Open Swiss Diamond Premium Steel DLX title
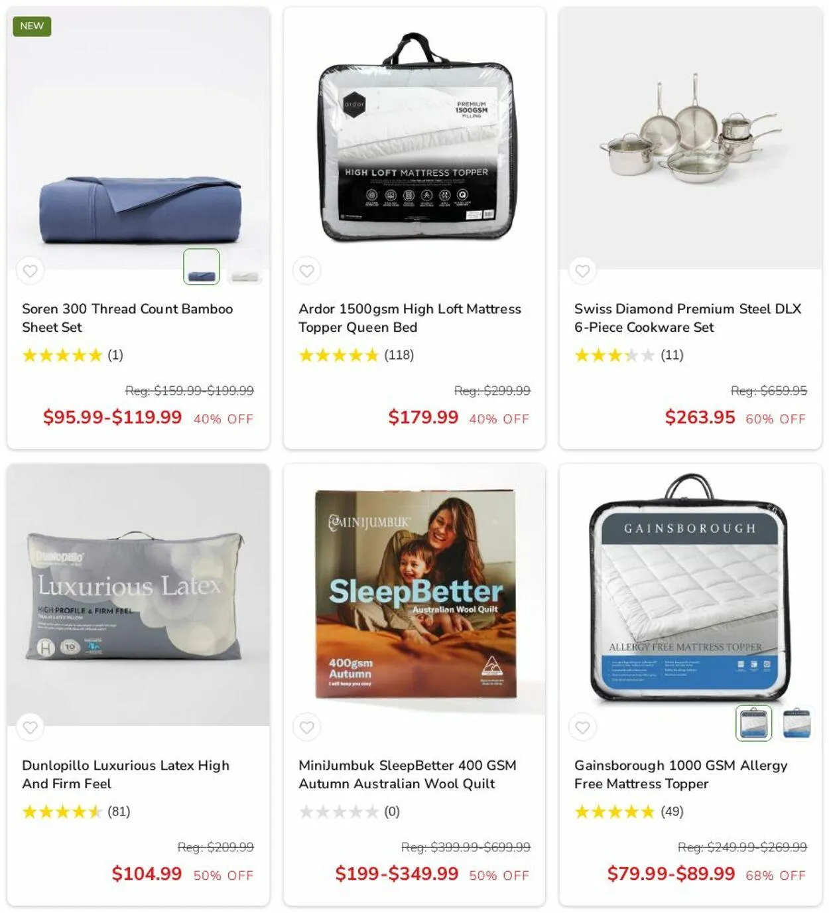This screenshot has width=829, height=913. pyautogui.click(x=688, y=318)
